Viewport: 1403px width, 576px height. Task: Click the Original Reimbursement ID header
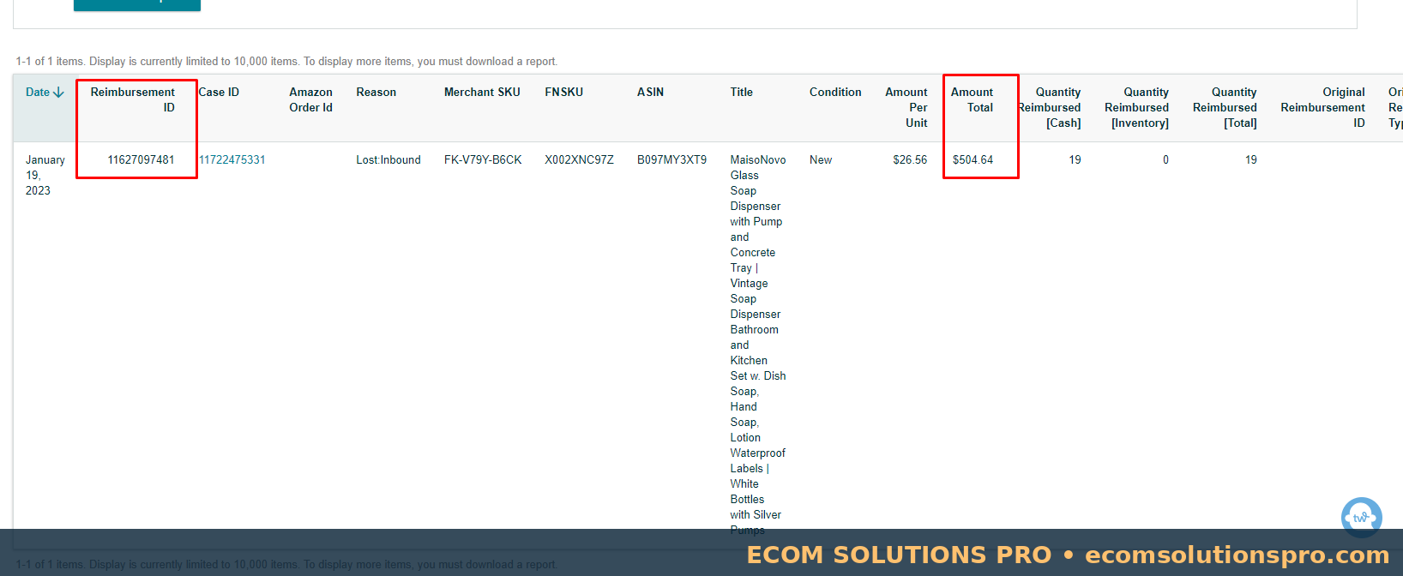1322,107
